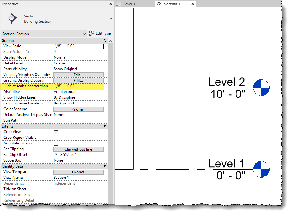Click the Level 2 level head symbol
The height and width of the screenshot is (215, 292).
261,87
